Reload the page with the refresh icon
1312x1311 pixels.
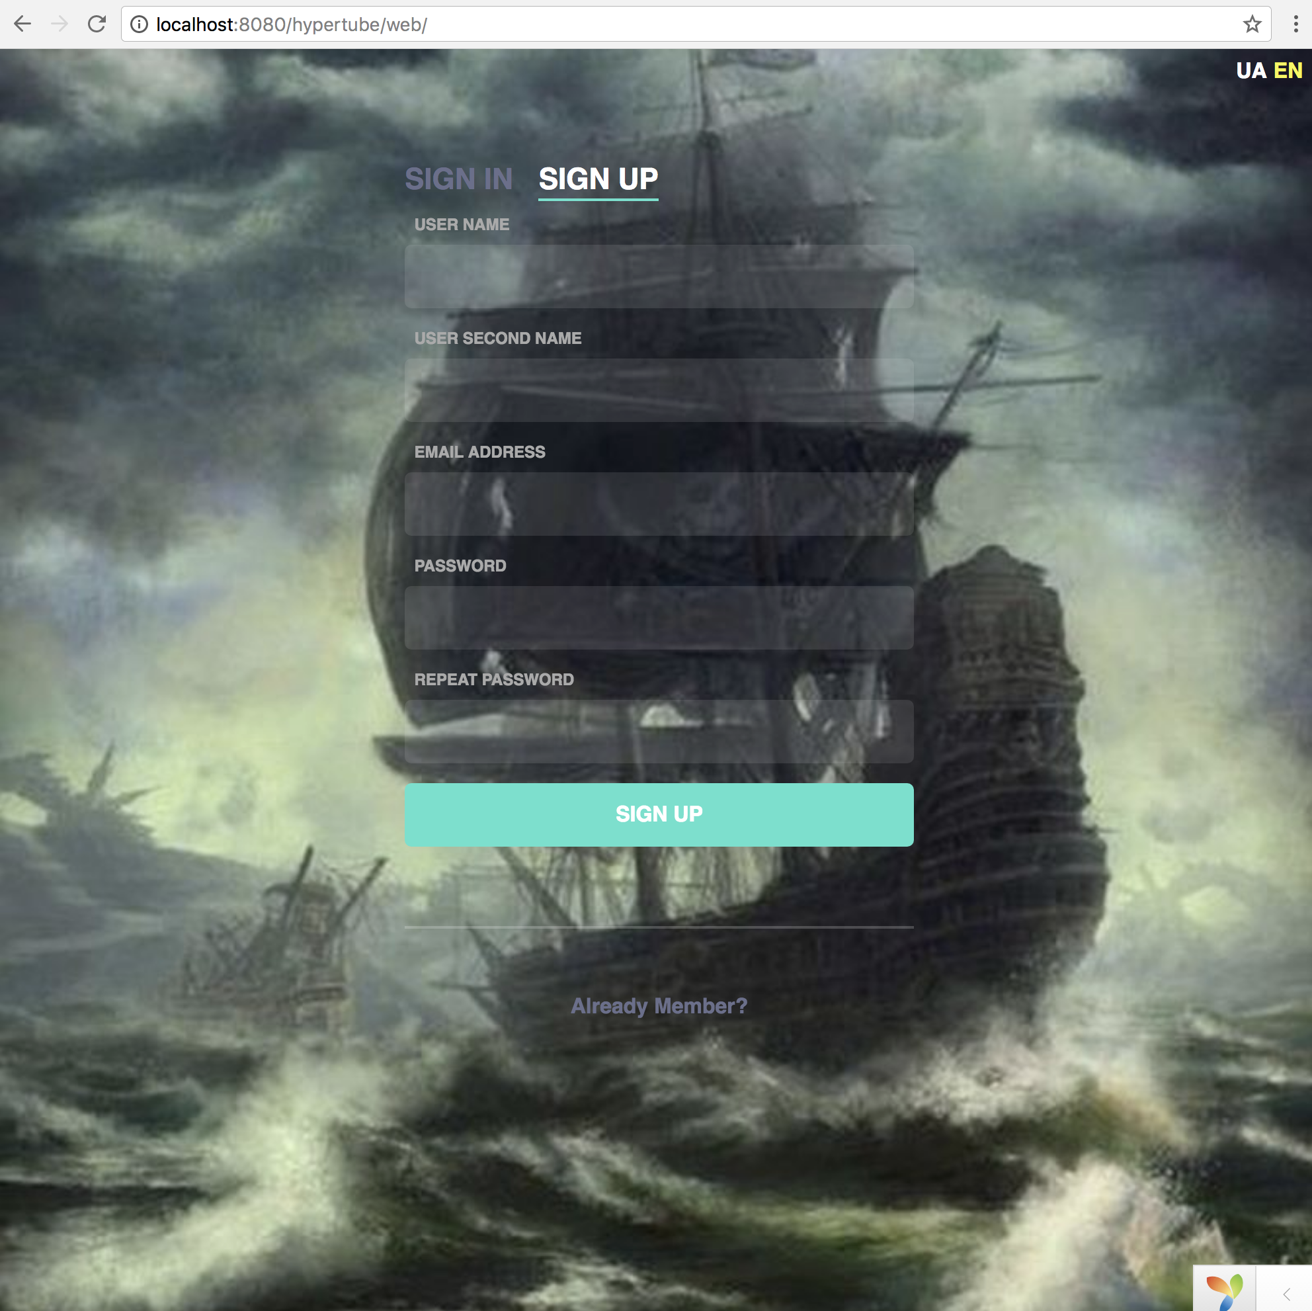97,24
